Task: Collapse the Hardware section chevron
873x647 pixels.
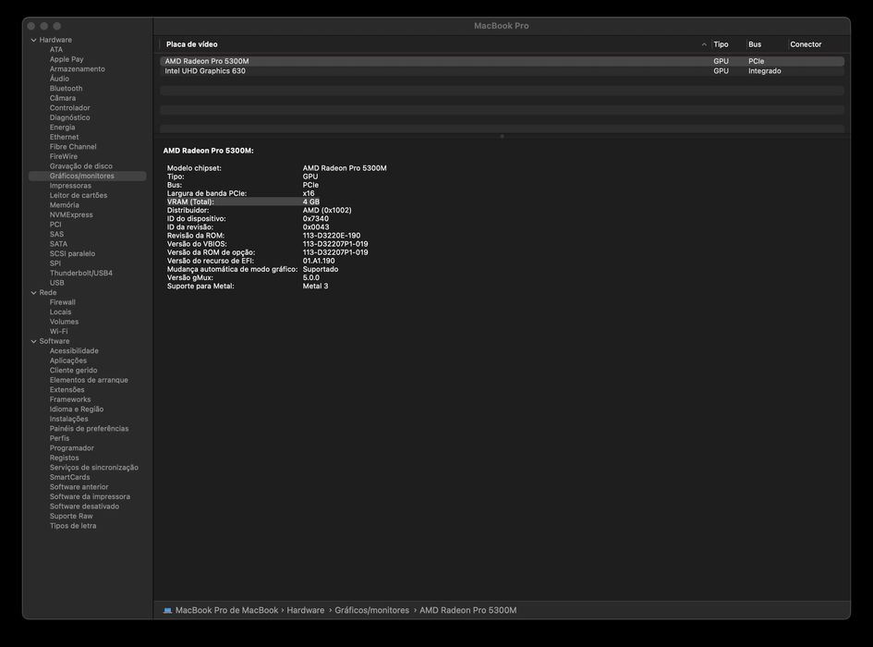Action: (33, 40)
